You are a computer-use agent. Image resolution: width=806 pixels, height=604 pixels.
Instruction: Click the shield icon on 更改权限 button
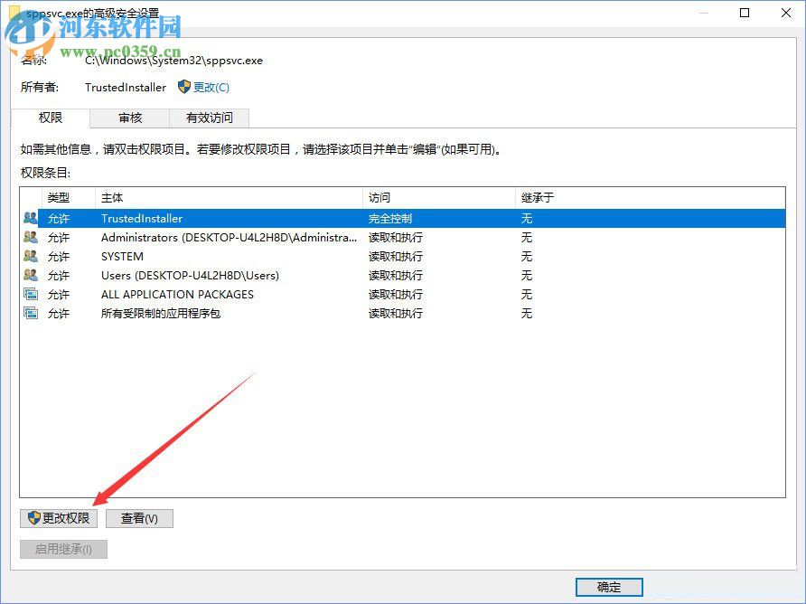click(33, 518)
